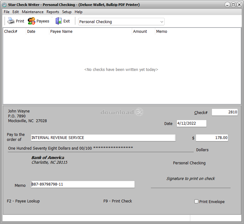This screenshot has height=224, width=244.
Task: Click the Payees toolbar label
Action: [x=43, y=21]
